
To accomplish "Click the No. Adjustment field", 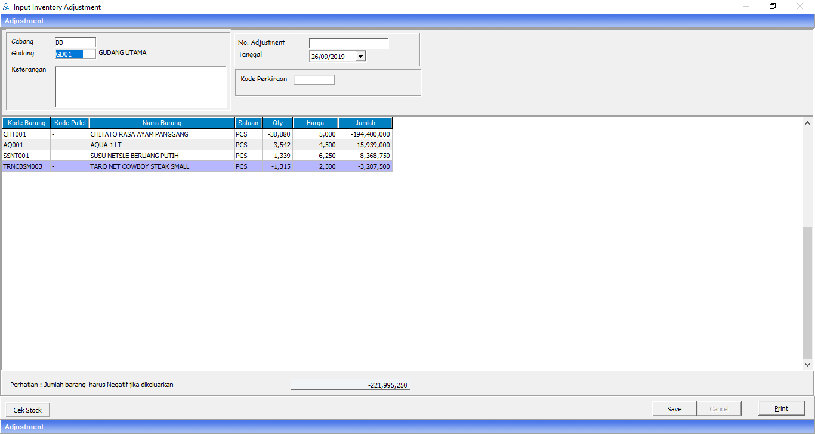I will [348, 43].
